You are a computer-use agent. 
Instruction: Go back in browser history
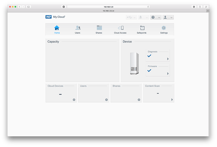19,7
